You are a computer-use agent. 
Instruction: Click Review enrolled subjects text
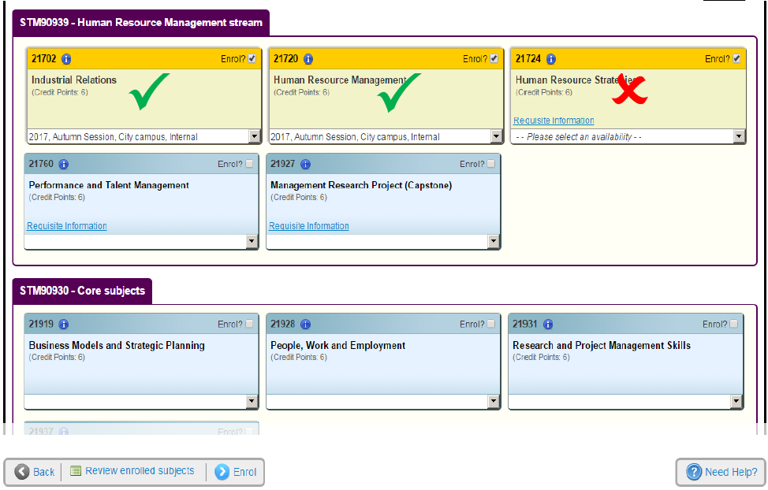tap(140, 471)
